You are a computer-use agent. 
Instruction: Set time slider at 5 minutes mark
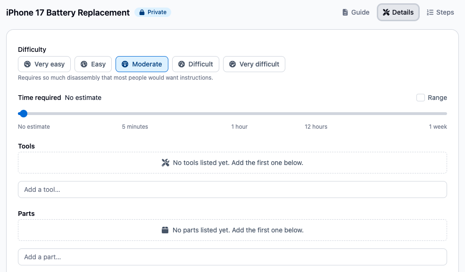(135, 114)
